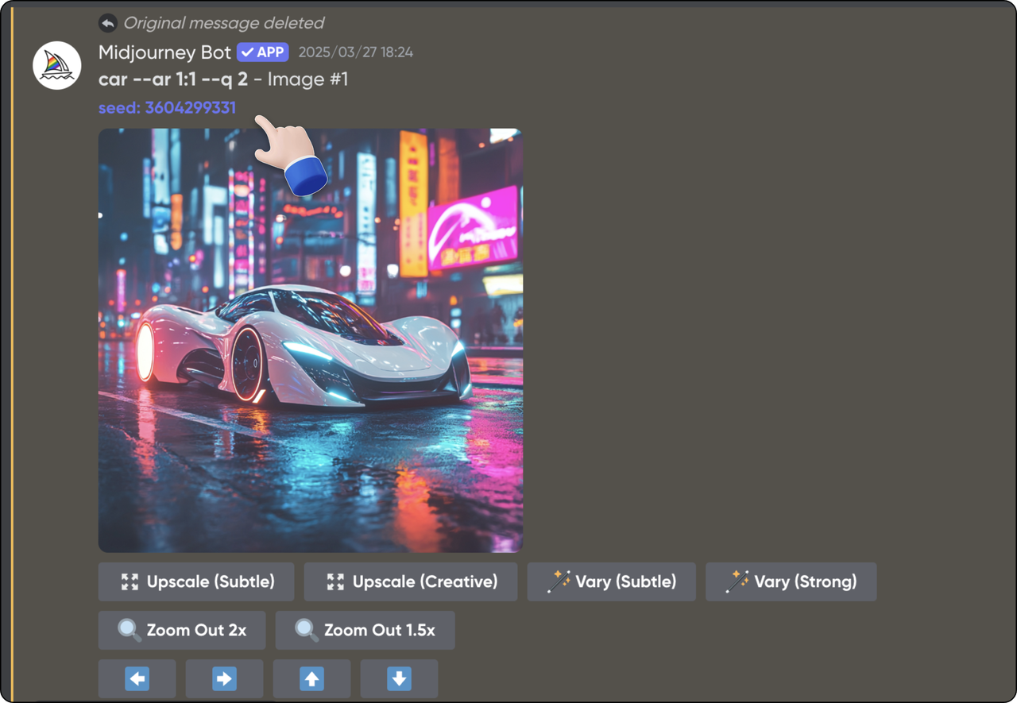Open the Midjourney Bot sailboat avatar
This screenshot has height=703, width=1017.
coord(57,66)
